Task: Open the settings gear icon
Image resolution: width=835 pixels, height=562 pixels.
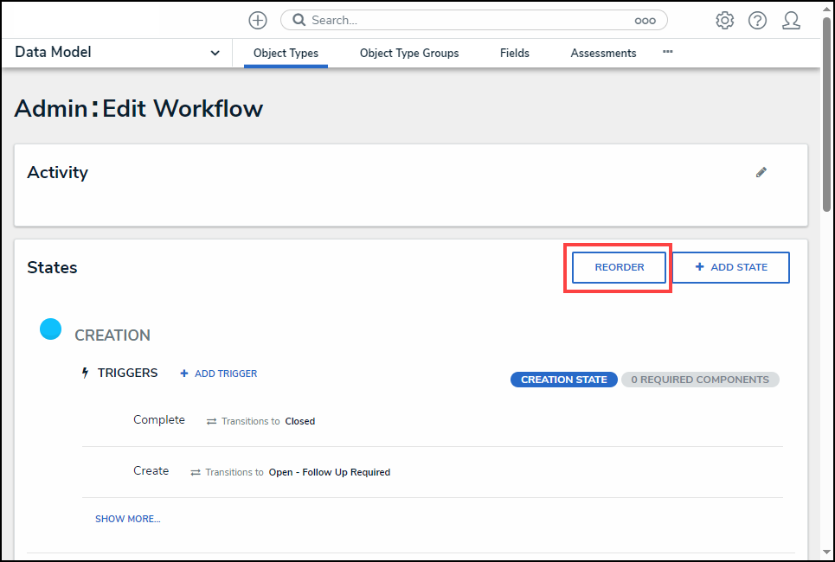Action: pos(724,20)
